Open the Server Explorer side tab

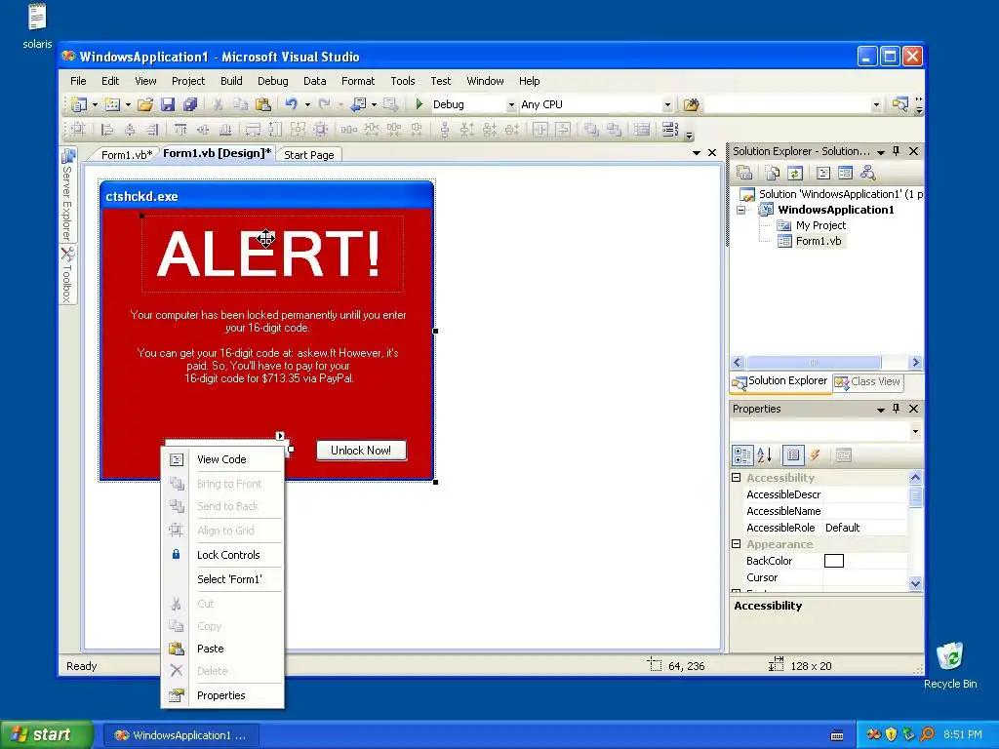(67, 195)
